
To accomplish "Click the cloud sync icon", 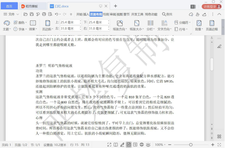I will coord(191,14).
